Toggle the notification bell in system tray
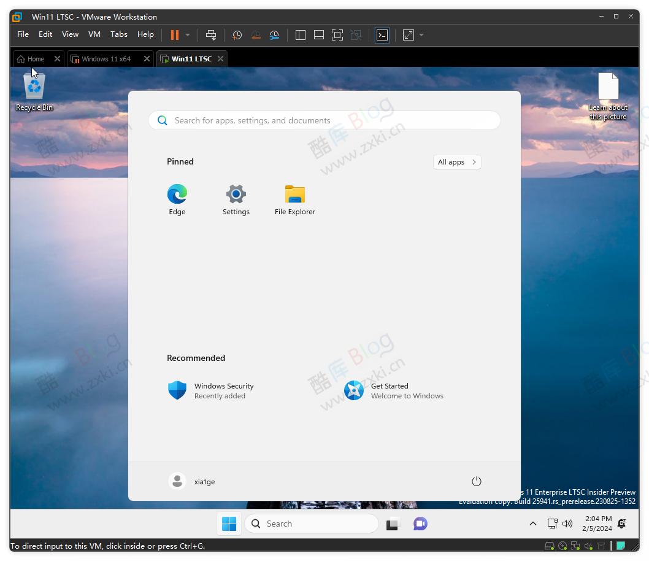Image resolution: width=649 pixels, height=561 pixels. click(x=621, y=524)
